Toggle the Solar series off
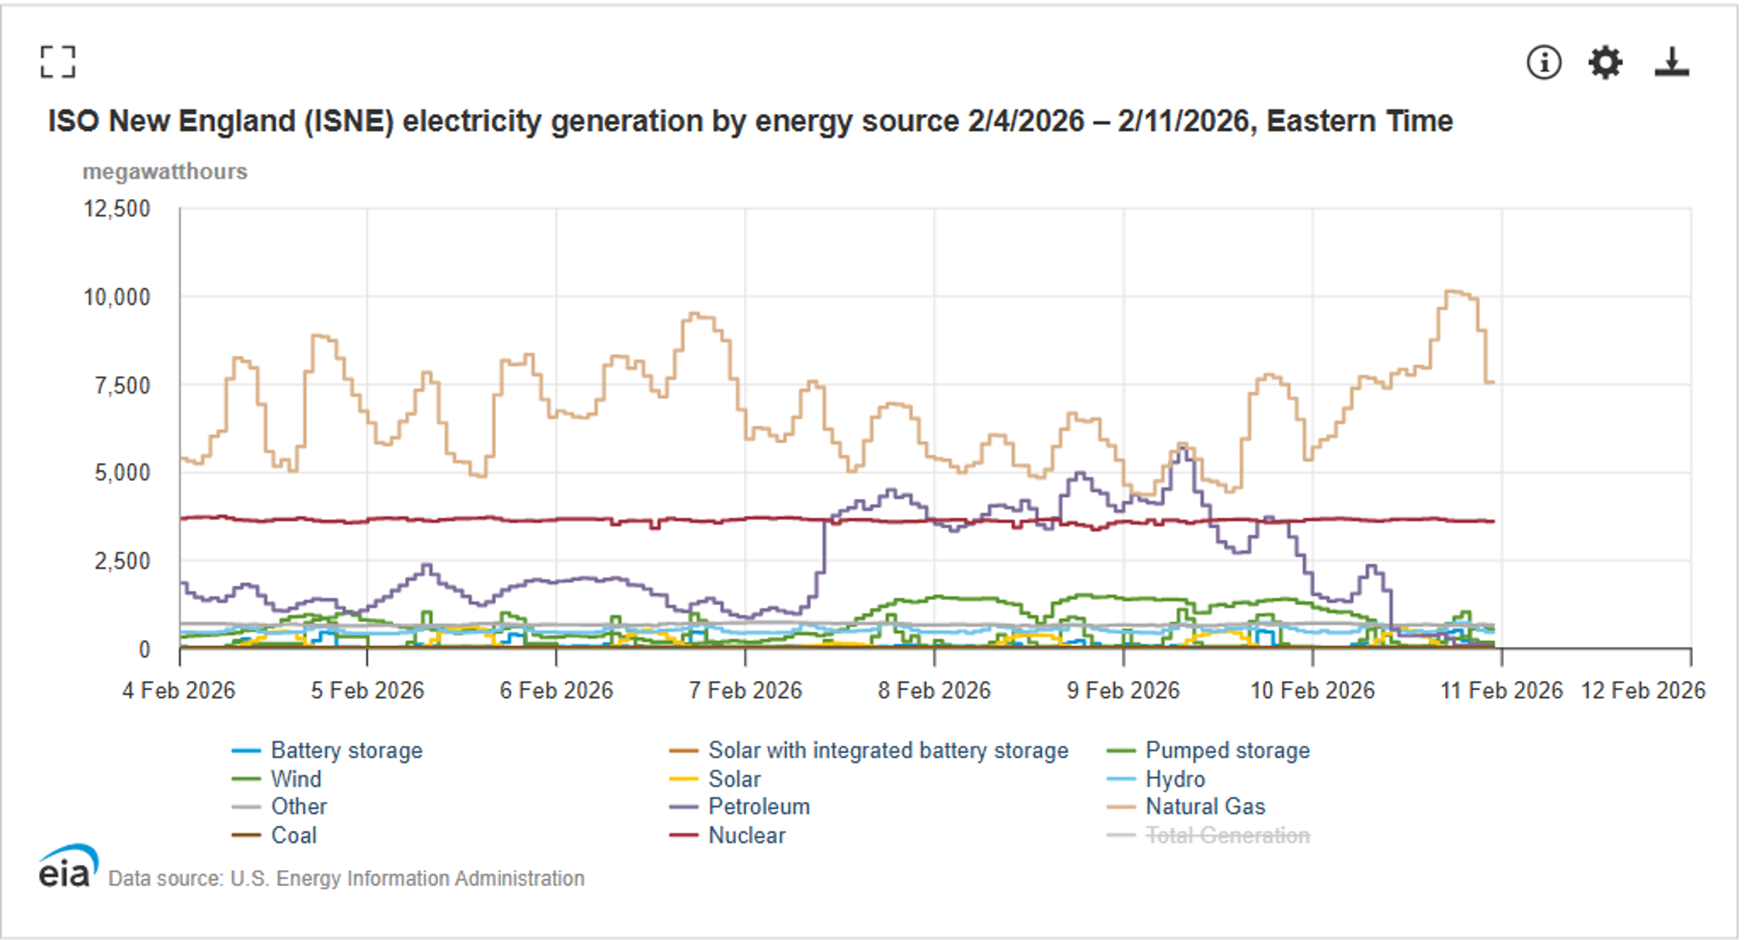 [733, 779]
